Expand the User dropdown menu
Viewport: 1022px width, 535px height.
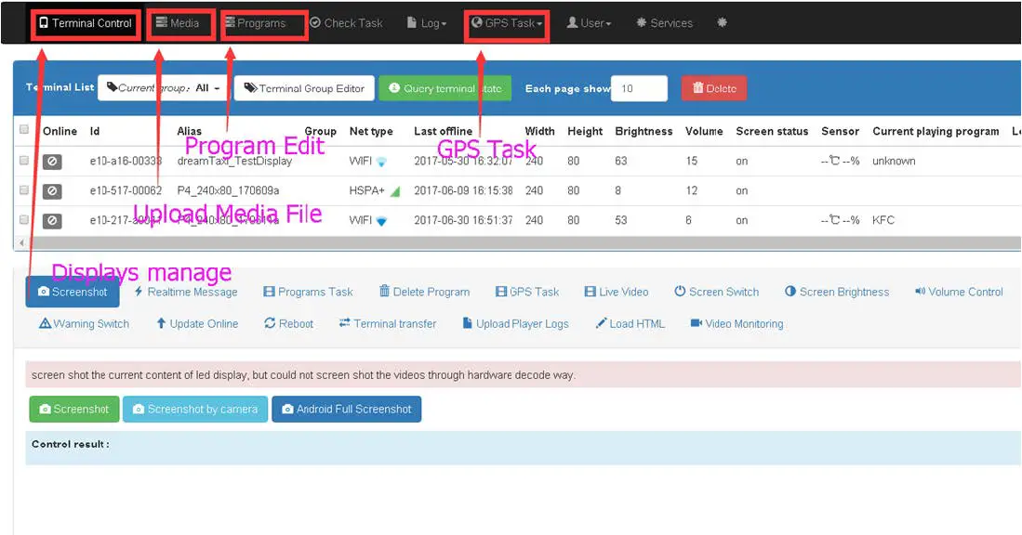pos(589,23)
